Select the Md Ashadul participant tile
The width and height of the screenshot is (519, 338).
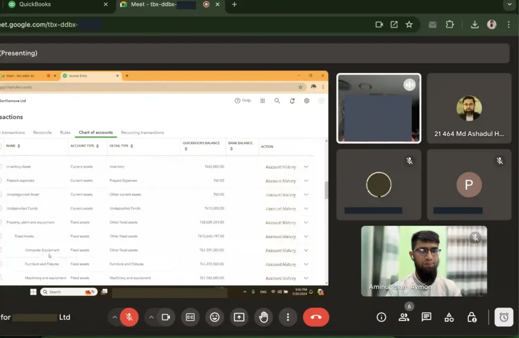click(x=469, y=109)
